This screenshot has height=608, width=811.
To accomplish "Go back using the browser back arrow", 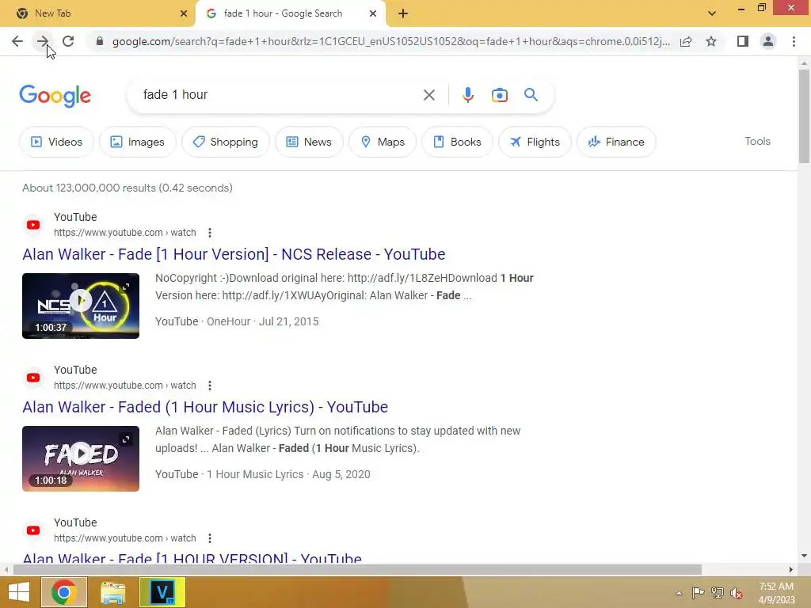I will tap(17, 41).
